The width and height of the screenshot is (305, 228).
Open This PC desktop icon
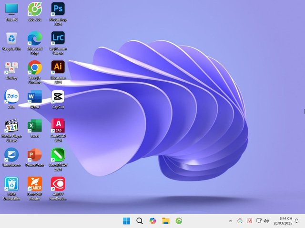[11, 11]
